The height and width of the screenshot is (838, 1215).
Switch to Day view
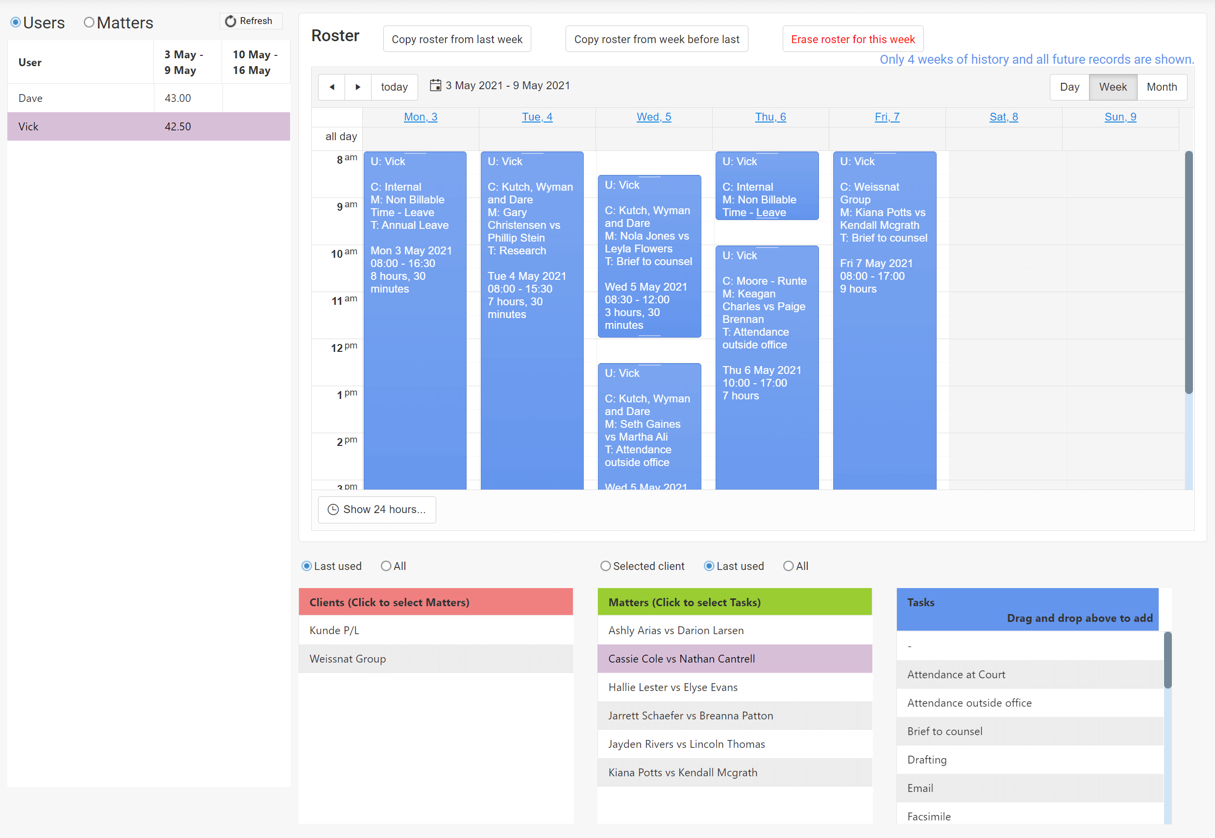coord(1069,87)
